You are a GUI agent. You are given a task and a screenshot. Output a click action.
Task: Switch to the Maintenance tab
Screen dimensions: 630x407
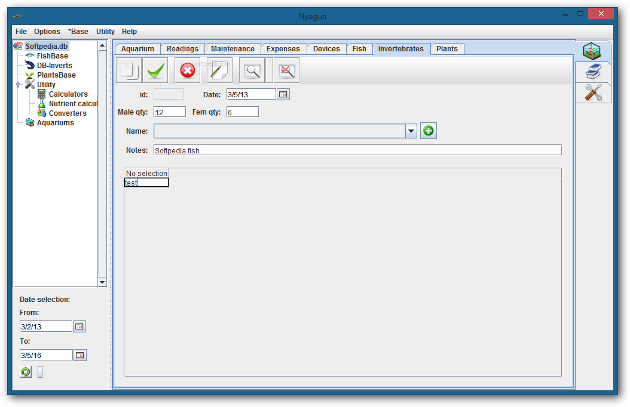[233, 48]
